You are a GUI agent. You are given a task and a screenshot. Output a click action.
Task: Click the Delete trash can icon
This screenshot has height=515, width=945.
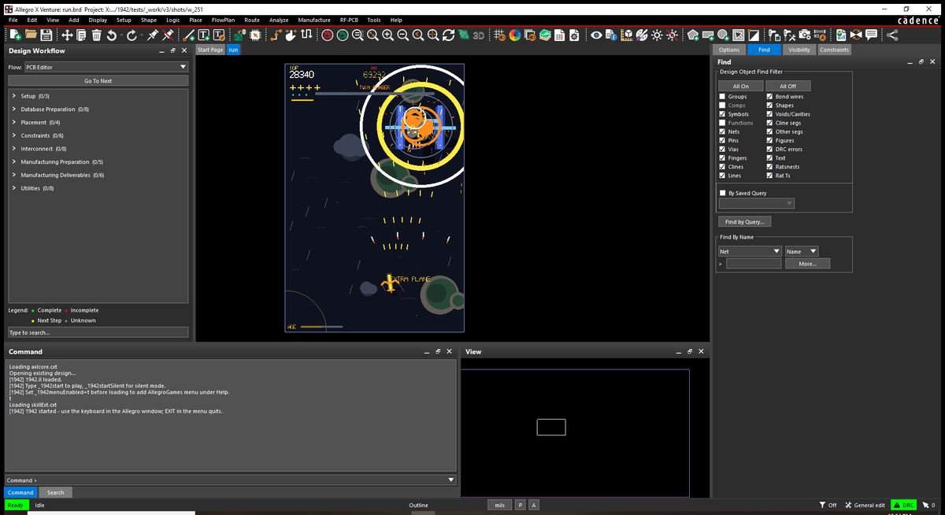point(97,35)
